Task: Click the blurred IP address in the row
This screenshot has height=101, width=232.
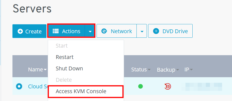Action: click(x=204, y=87)
